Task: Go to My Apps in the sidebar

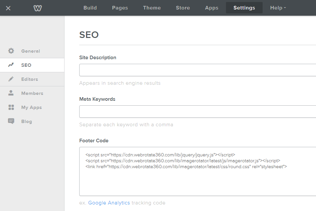Action: pos(32,107)
